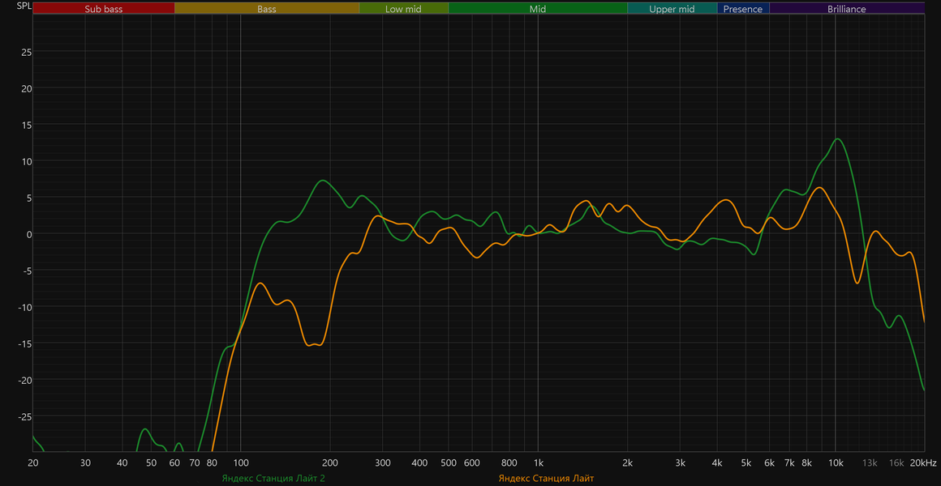
Task: Click the 20 Hz frequency axis label
Action: click(x=33, y=463)
